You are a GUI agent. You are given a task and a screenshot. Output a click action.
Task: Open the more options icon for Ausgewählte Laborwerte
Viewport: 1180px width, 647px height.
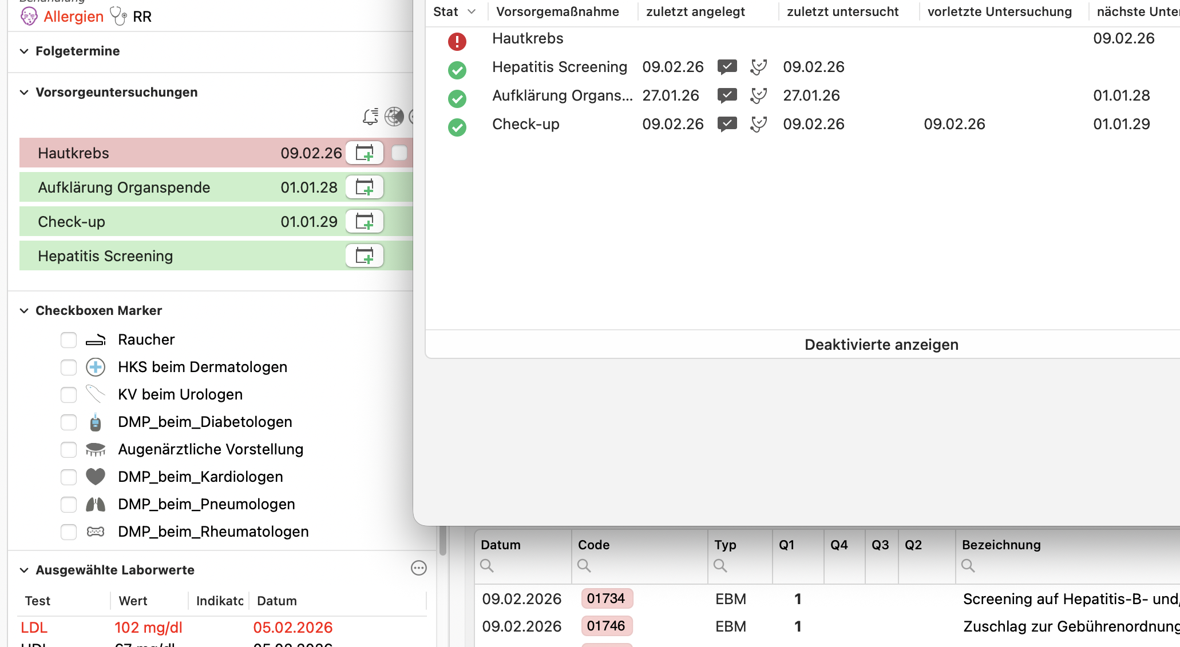tap(419, 568)
